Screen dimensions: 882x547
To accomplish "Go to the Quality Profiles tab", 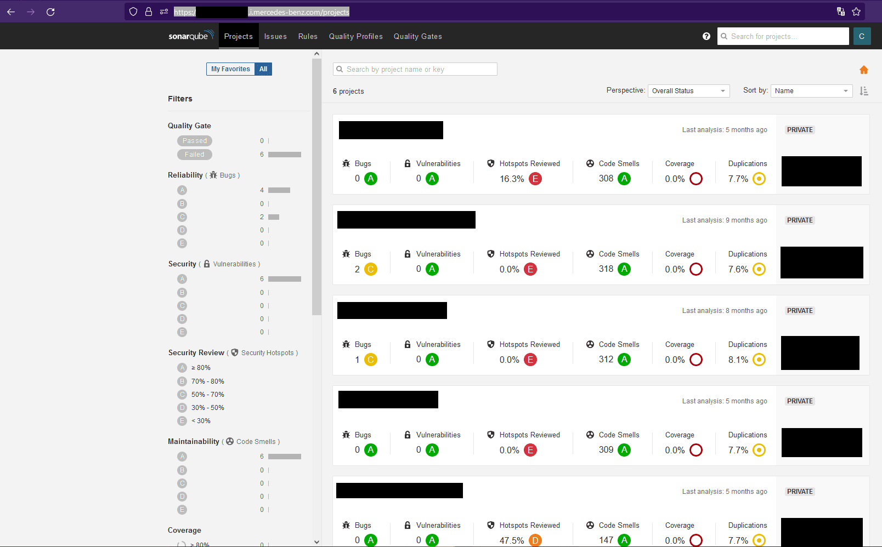I will [x=355, y=36].
